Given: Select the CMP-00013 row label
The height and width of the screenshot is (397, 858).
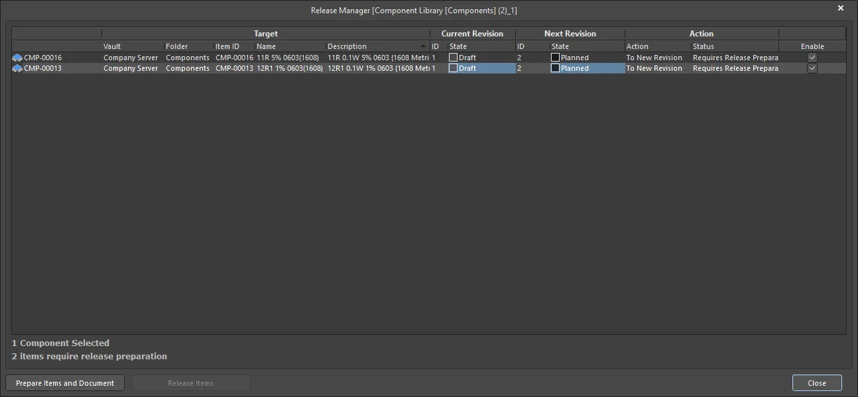Looking at the screenshot, I should pyautogui.click(x=43, y=68).
